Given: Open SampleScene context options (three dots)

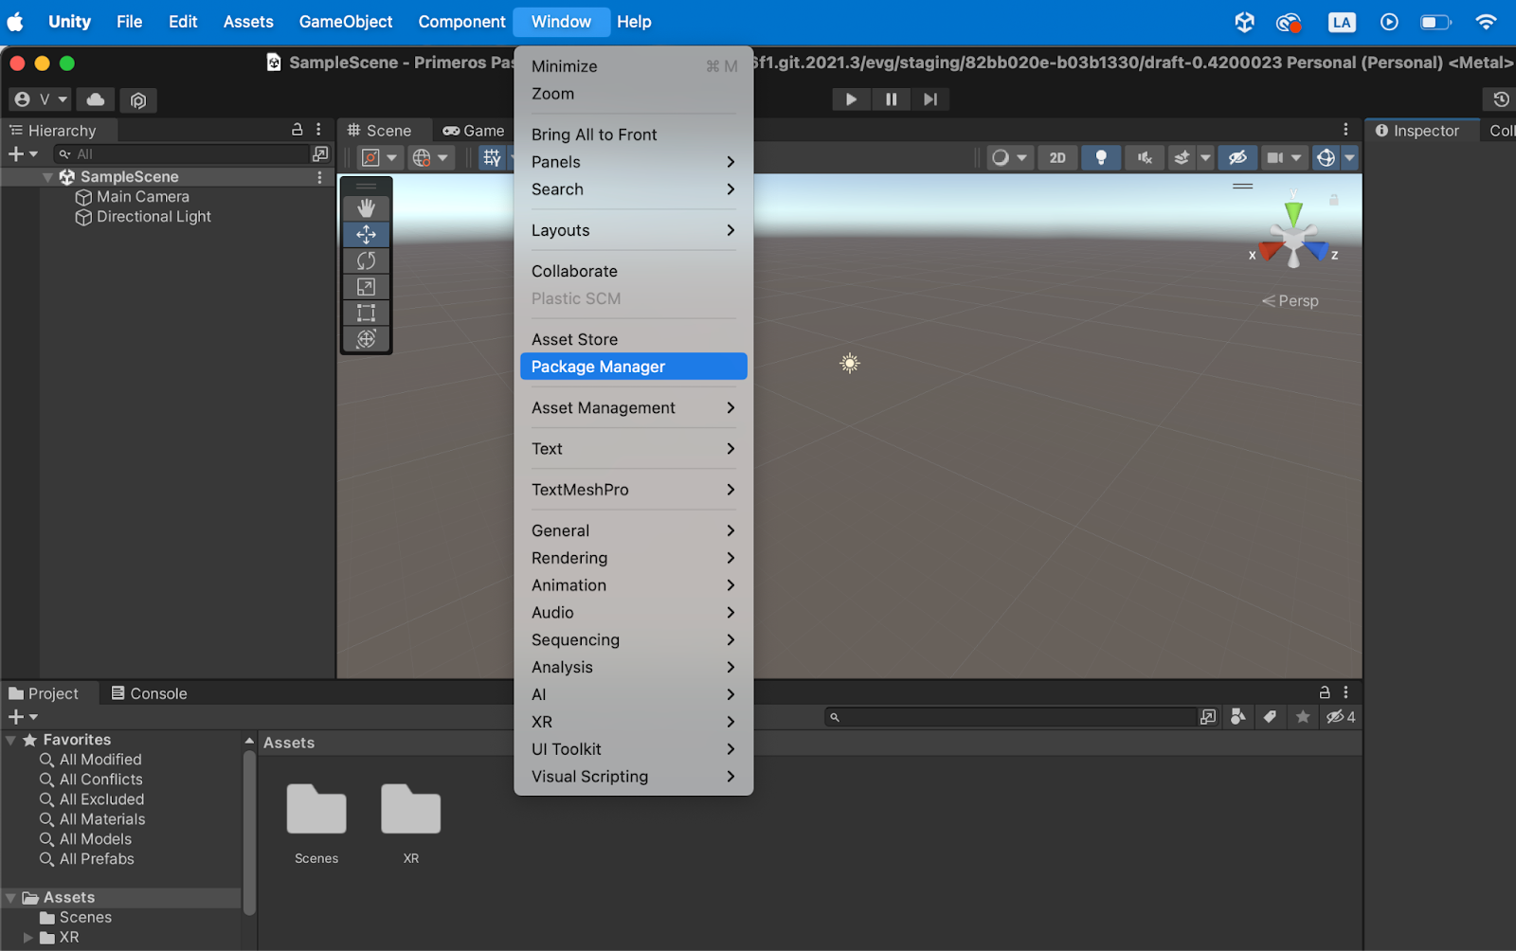Looking at the screenshot, I should click(x=319, y=177).
